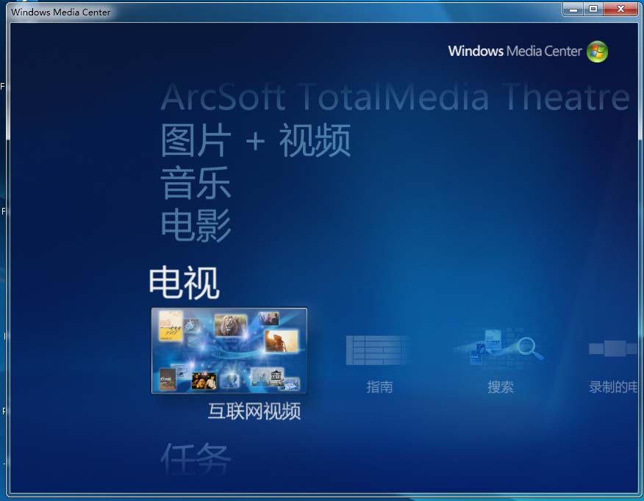Select the 图片 + 视频 menu strip

pos(256,140)
